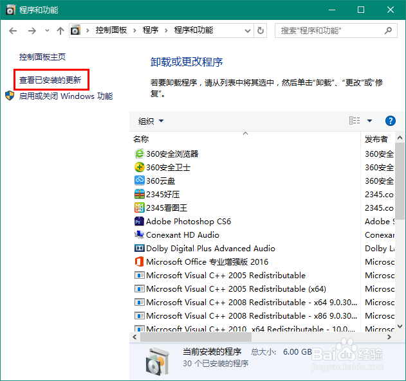The image size is (406, 381).
Task: Click the Visual C++ 2005 Redistributable icon
Action: tap(140, 275)
